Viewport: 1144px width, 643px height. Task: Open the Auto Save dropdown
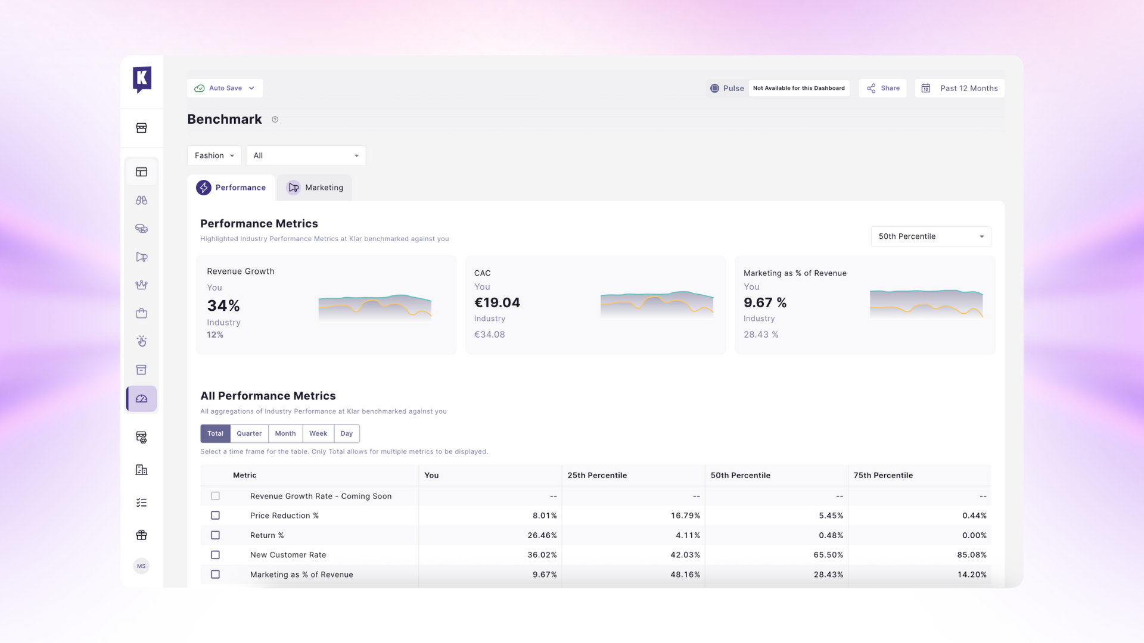[x=225, y=88]
